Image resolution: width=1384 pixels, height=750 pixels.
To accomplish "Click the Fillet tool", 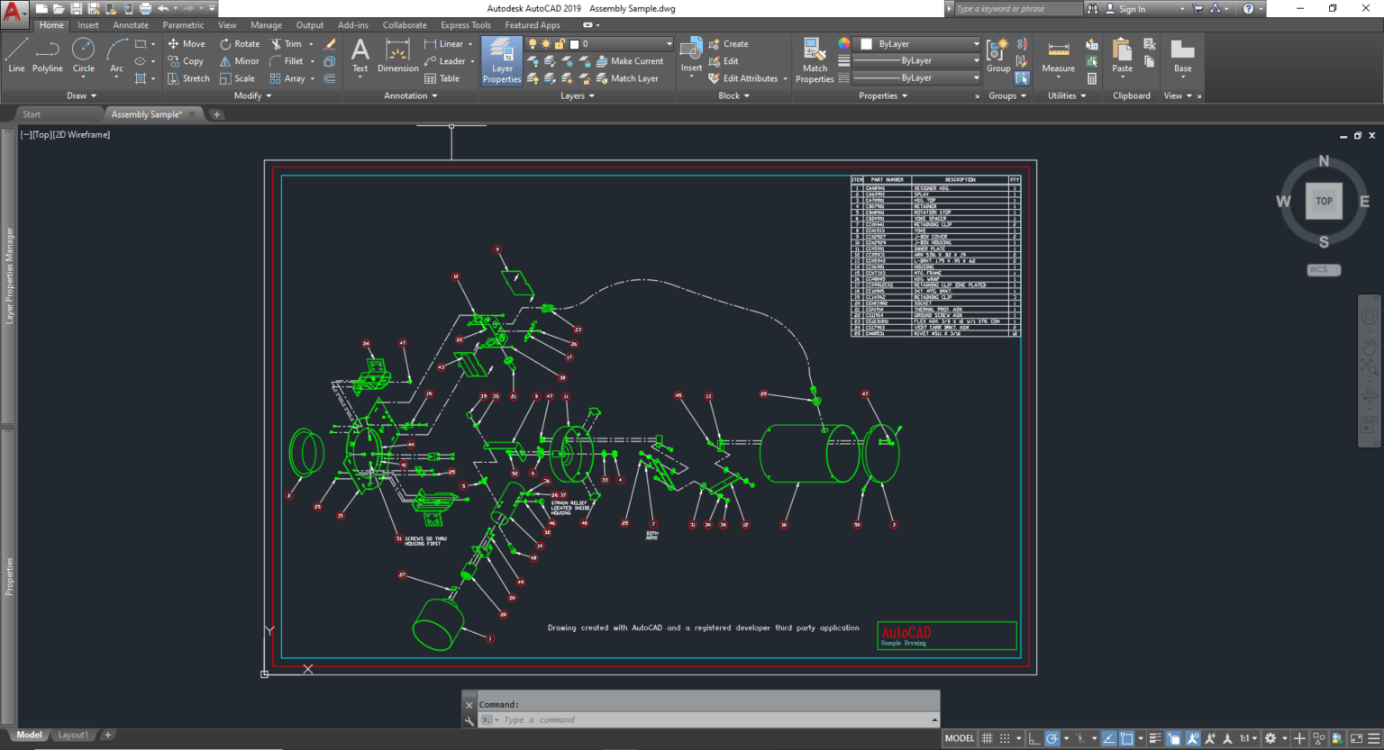I will [287, 61].
